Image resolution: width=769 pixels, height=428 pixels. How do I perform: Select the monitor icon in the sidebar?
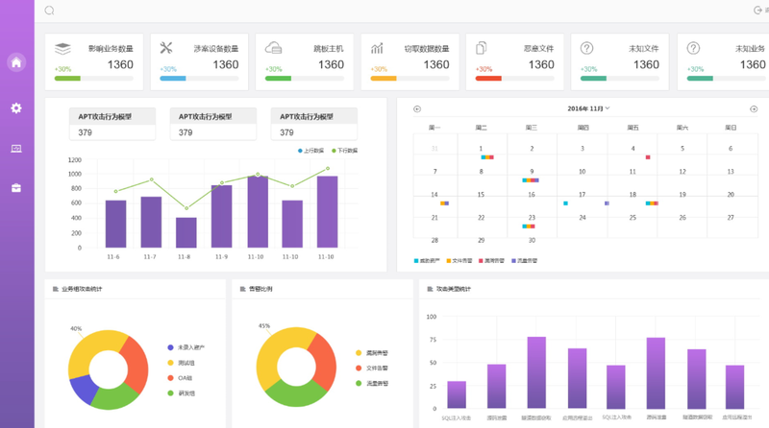16,149
